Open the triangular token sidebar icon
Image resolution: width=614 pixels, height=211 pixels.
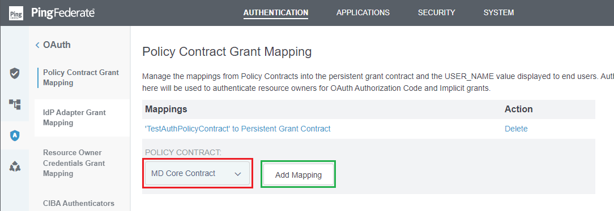pos(15,167)
